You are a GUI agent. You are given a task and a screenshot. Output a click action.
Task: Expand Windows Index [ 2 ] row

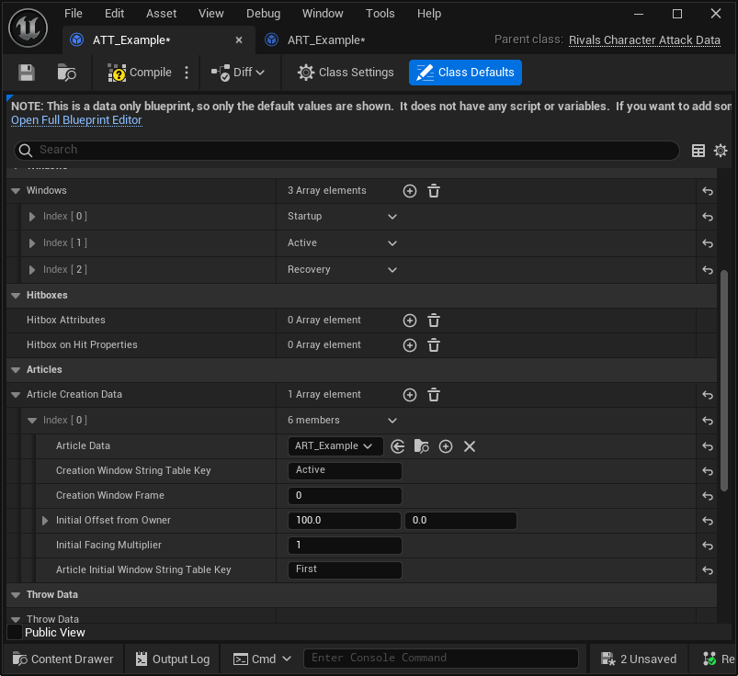point(32,270)
